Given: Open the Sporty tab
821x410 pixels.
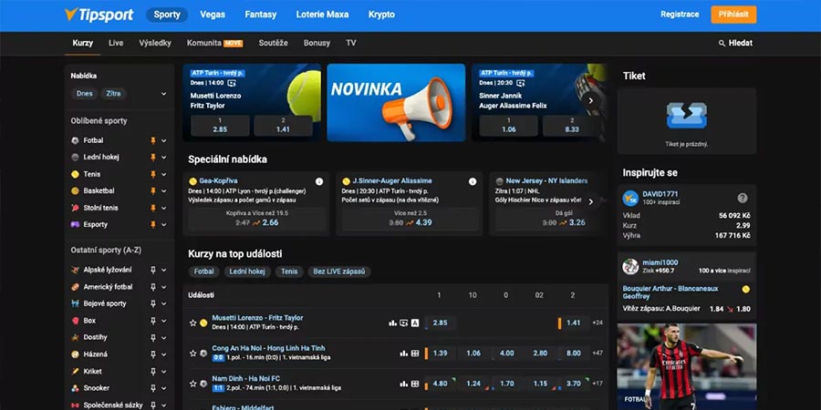Looking at the screenshot, I should point(167,15).
